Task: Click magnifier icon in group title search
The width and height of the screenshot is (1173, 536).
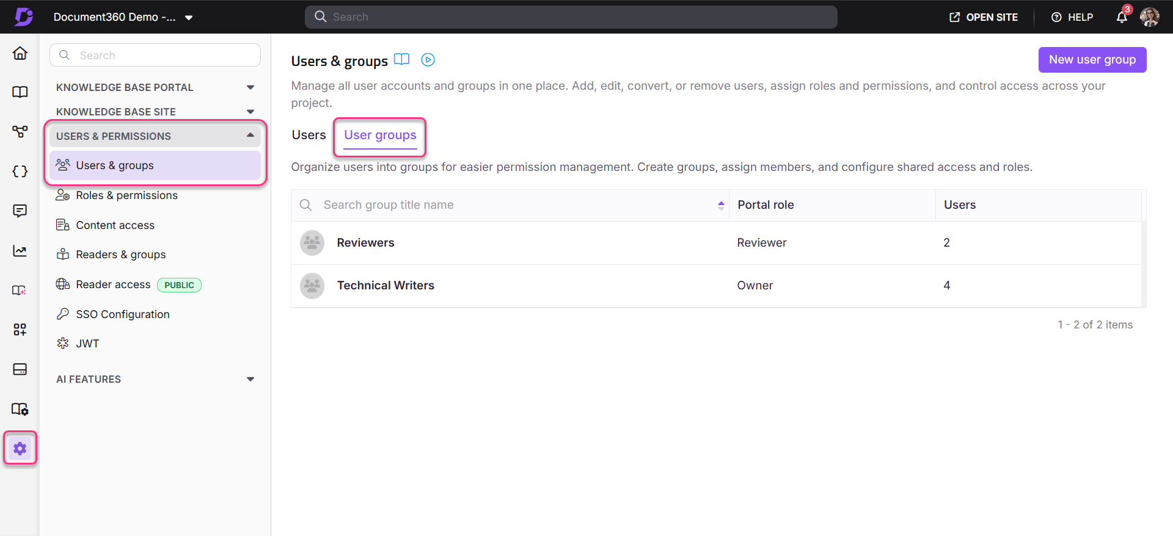Action: (x=306, y=205)
